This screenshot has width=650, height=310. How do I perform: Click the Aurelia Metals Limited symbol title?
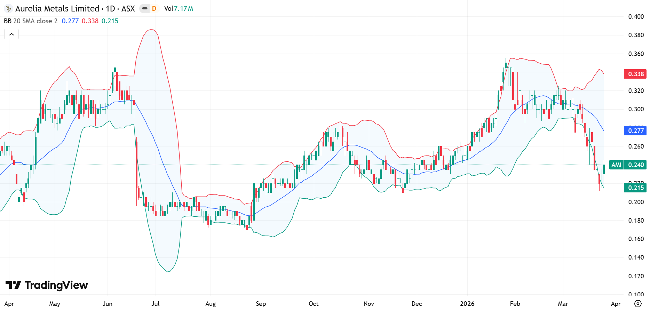57,9
